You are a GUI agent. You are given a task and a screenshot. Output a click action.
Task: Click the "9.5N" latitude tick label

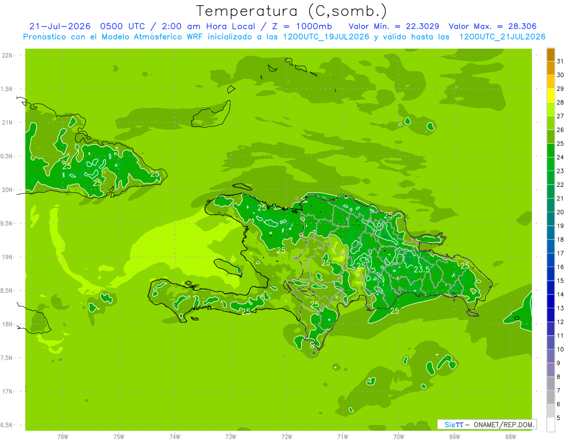[7, 224]
